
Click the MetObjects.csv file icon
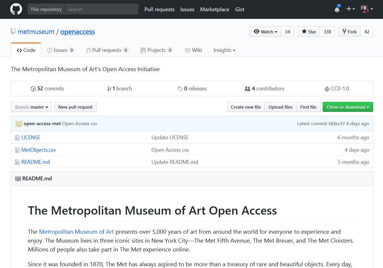[17, 150]
